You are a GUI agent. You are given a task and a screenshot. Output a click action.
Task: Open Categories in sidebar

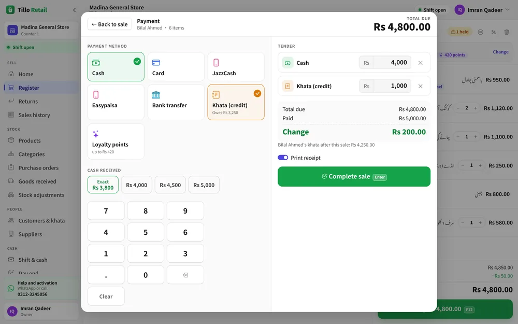(41, 154)
